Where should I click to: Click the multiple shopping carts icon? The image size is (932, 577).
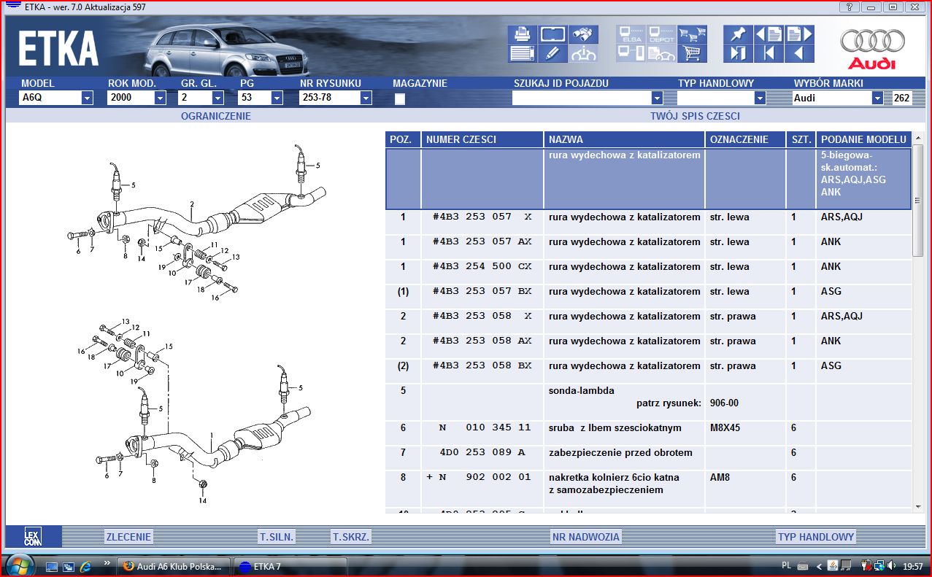(692, 34)
